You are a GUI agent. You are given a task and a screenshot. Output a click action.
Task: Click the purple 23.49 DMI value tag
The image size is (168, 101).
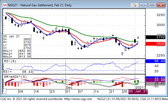[x=155, y=80]
